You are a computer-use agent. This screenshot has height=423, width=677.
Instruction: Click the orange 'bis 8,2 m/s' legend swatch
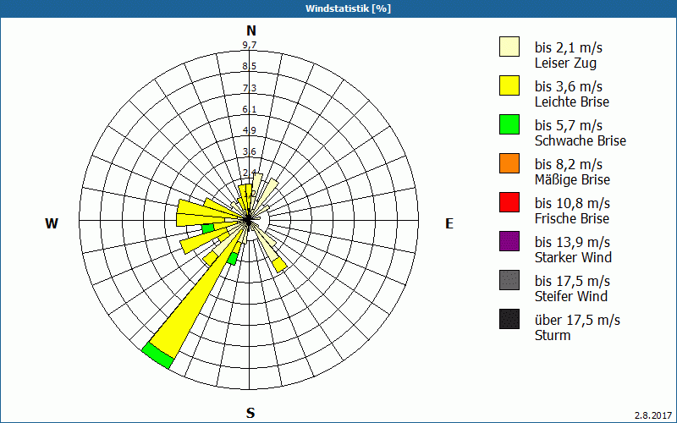509,163
